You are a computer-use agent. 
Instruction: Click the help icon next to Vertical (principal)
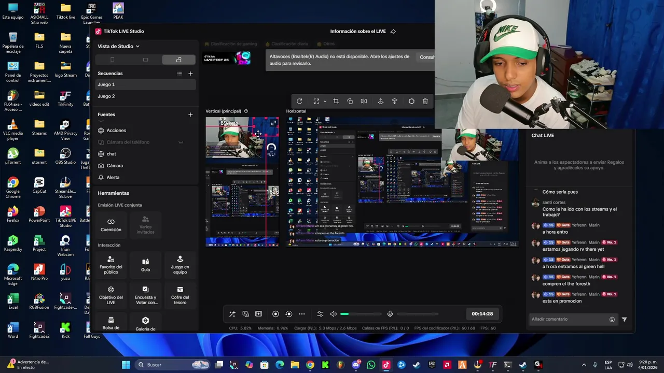pyautogui.click(x=246, y=111)
